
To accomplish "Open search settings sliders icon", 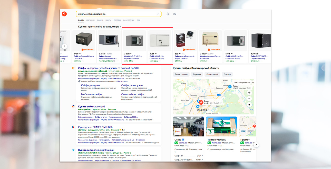I will 175,14.
